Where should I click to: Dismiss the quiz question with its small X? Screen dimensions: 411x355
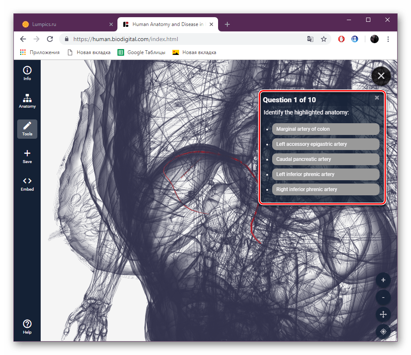(x=377, y=97)
